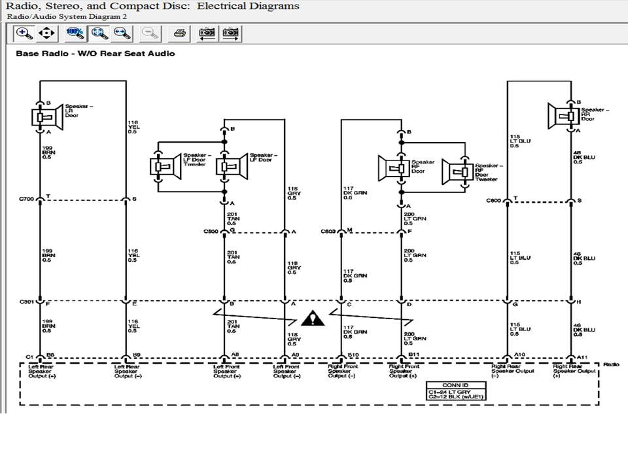The image size is (628, 471).
Task: Click 'Left Rear Speaker Output (−)' label
Action: pyautogui.click(x=128, y=372)
